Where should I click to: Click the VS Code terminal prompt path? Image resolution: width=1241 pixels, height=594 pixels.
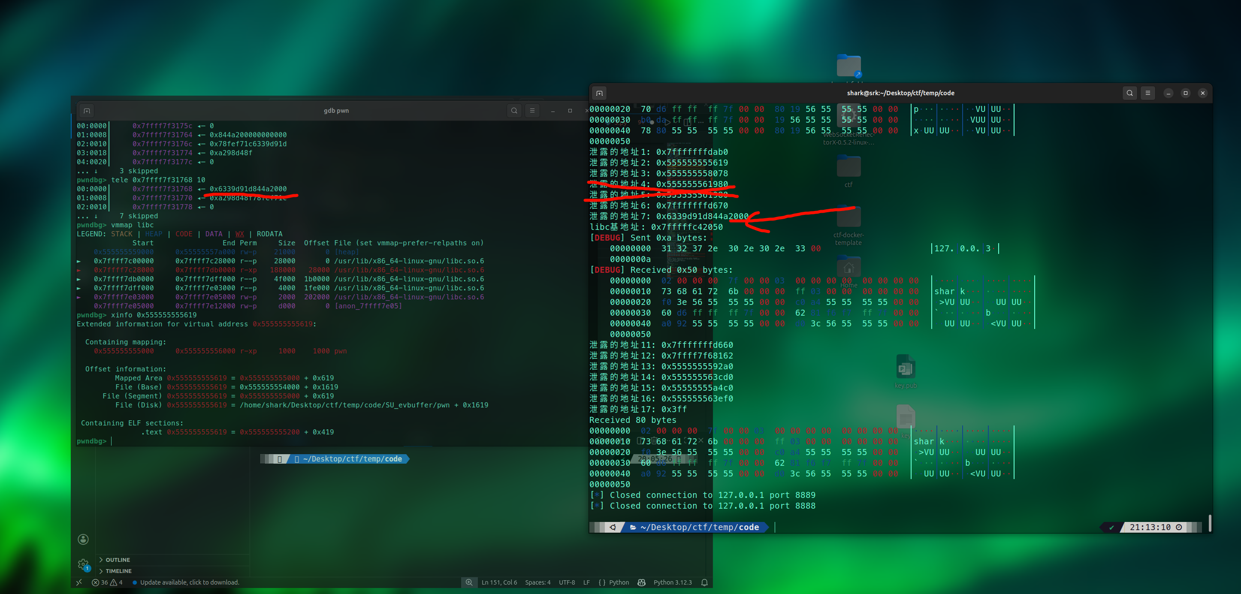(x=352, y=459)
